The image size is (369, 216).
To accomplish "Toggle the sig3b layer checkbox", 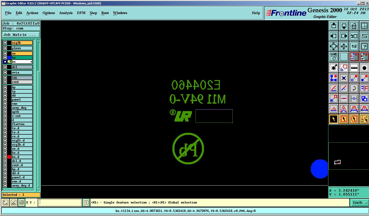I will pos(5,43).
